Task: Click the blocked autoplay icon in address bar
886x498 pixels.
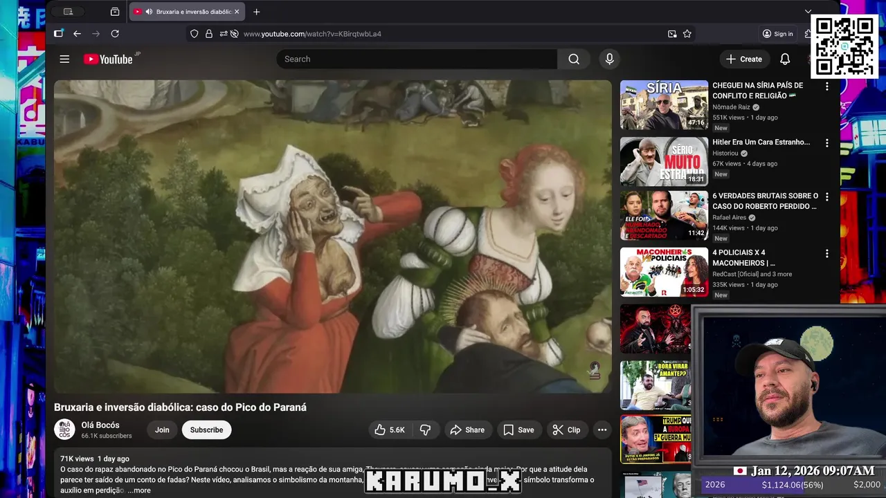Action: coord(234,33)
